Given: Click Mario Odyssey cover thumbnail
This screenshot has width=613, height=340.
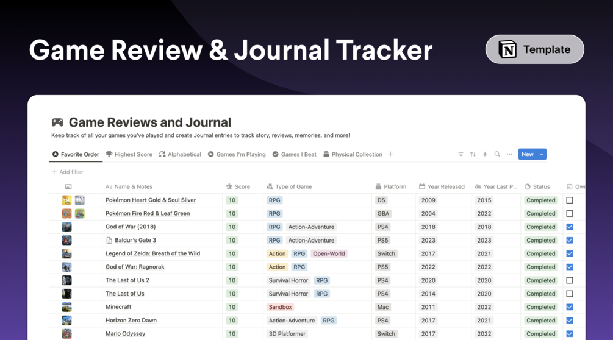Looking at the screenshot, I should pyautogui.click(x=67, y=334).
